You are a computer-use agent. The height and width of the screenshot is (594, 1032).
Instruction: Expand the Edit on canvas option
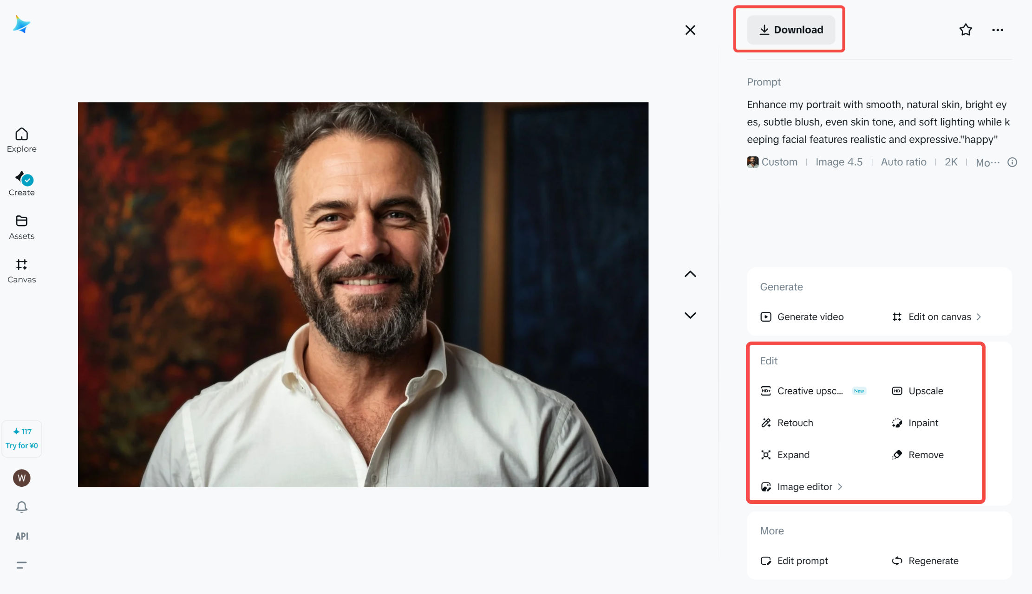pyautogui.click(x=940, y=316)
